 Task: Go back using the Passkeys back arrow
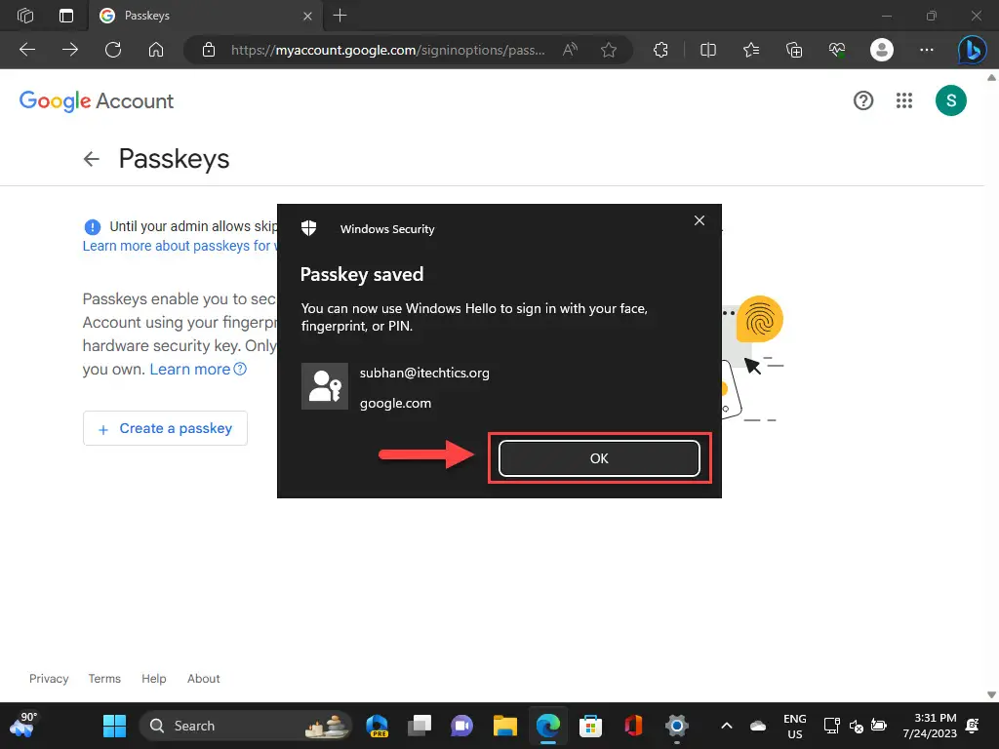click(x=92, y=159)
